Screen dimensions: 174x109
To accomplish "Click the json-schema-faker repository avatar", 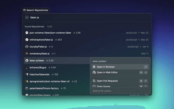I will (x=27, y=33).
